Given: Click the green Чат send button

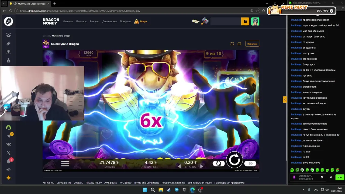Looking at the screenshot, I should [x=340, y=177].
